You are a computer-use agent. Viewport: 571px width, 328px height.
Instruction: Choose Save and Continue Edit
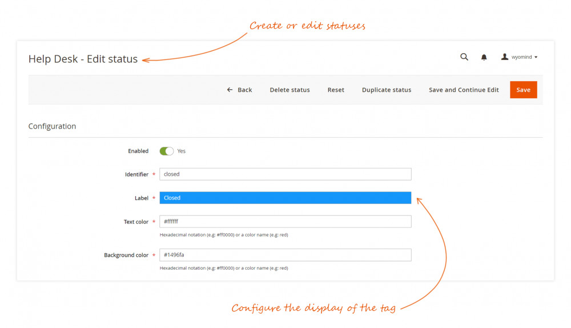[x=464, y=90]
